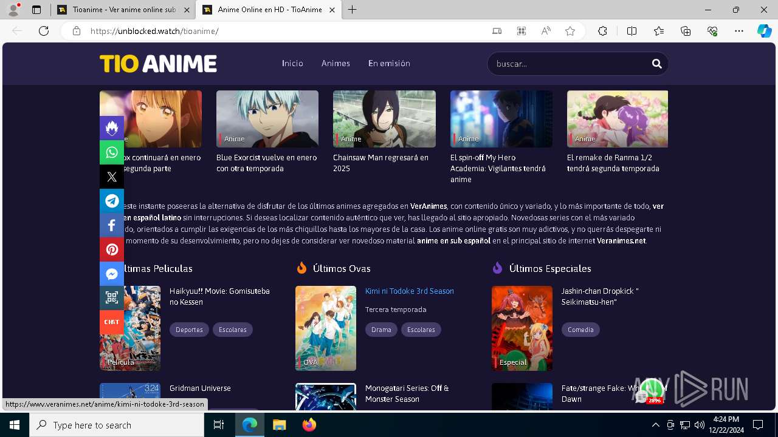The image size is (778, 437).
Task: Refresh the page with reload button
Action: 44,31
